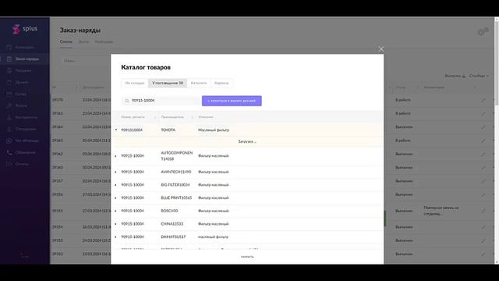Viewport: 499px width, 281px height.
Task: Click the catalog search field with 90915-10004
Action: pyautogui.click(x=161, y=101)
